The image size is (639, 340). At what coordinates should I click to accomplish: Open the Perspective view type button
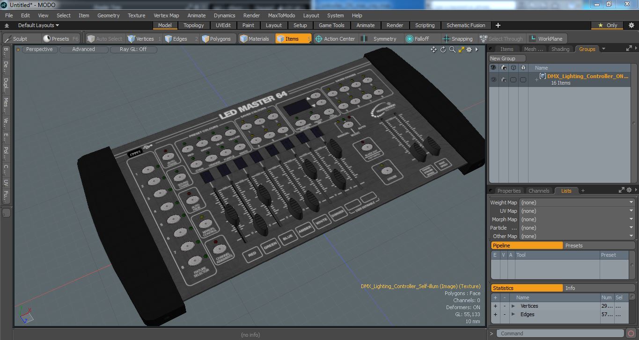39,49
